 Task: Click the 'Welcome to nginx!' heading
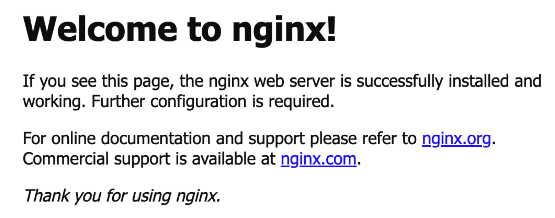[180, 29]
